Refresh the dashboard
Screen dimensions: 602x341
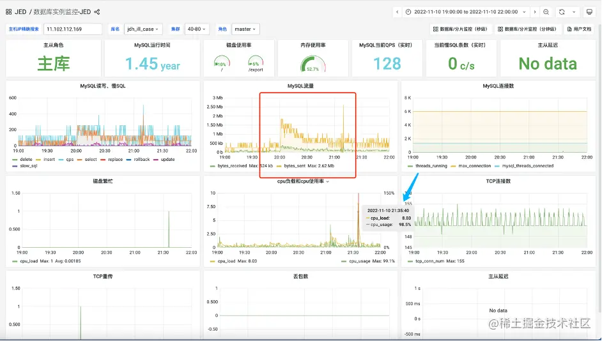tap(562, 12)
